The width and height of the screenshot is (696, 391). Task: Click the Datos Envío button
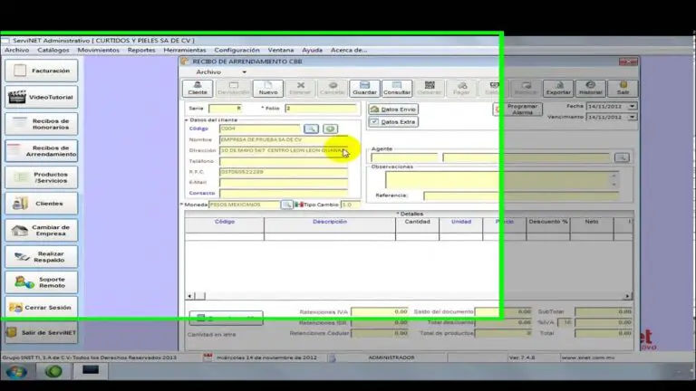(393, 109)
